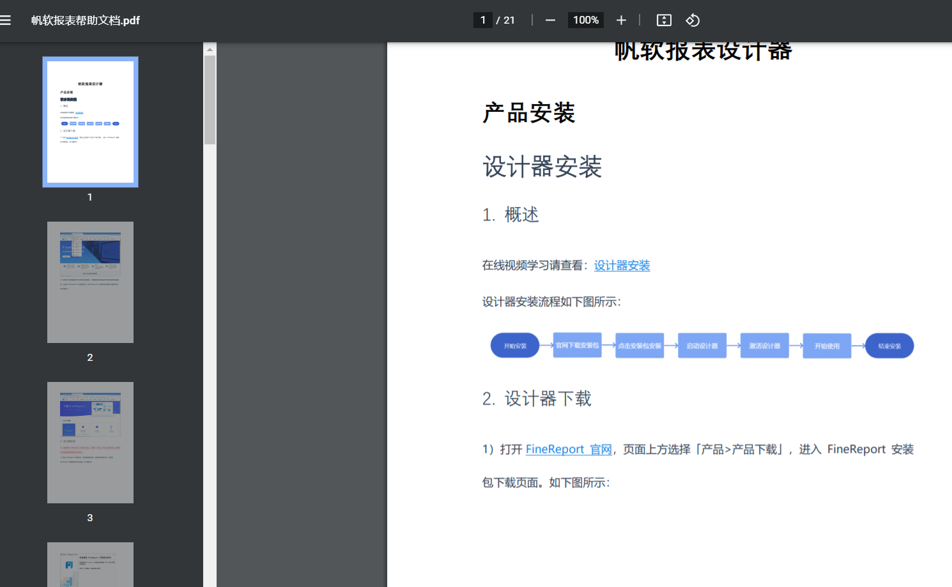
Task: Click the page number input field
Action: click(x=483, y=20)
